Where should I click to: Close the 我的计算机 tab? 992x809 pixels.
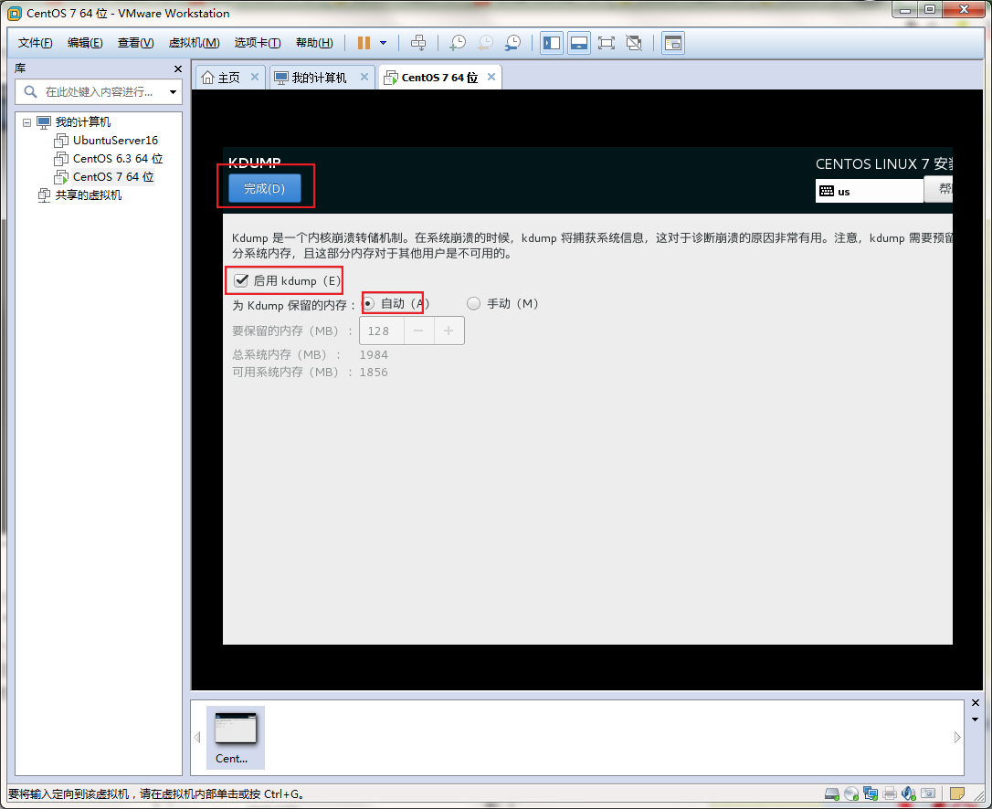coord(364,78)
